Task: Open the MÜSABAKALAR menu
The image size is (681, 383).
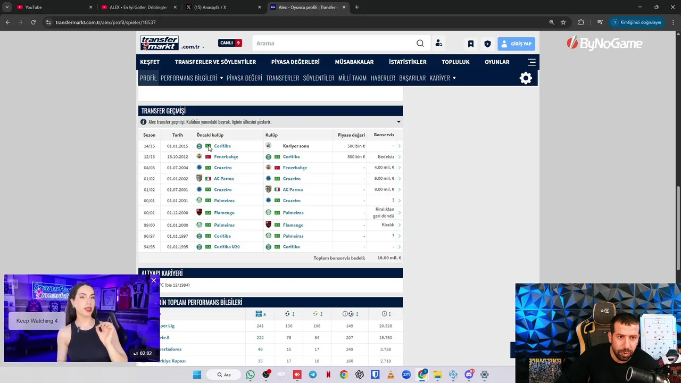Action: [x=354, y=62]
